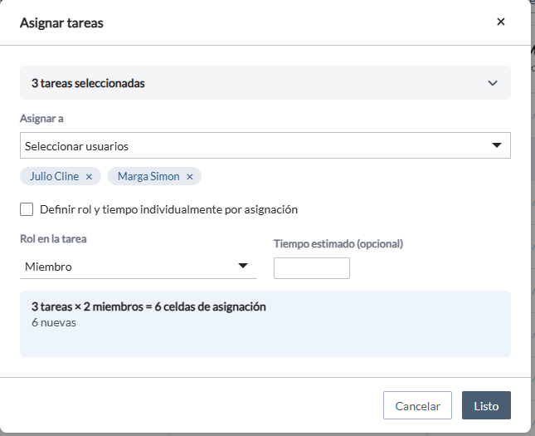This screenshot has width=535, height=436.
Task: Click the Seleccionar usuarios dropdown arrow
Action: tap(497, 145)
